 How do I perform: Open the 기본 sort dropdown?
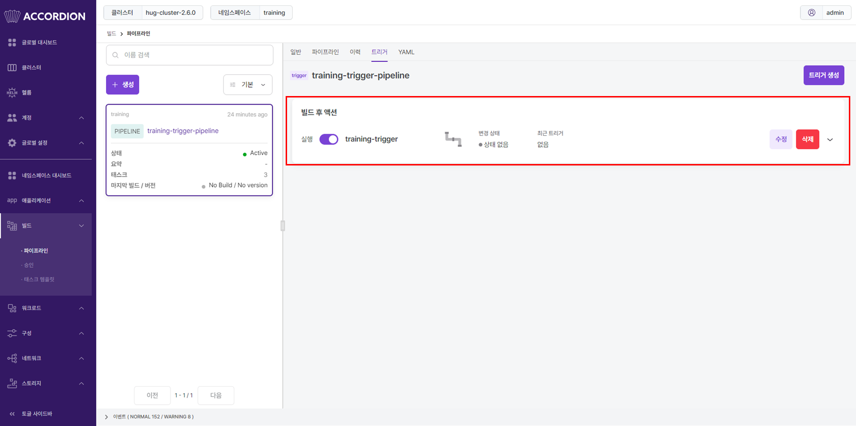pyautogui.click(x=248, y=85)
